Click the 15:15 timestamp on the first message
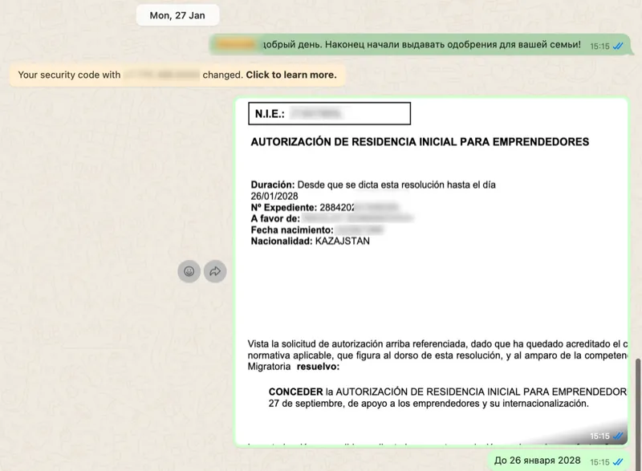This screenshot has width=642, height=471. 599,47
